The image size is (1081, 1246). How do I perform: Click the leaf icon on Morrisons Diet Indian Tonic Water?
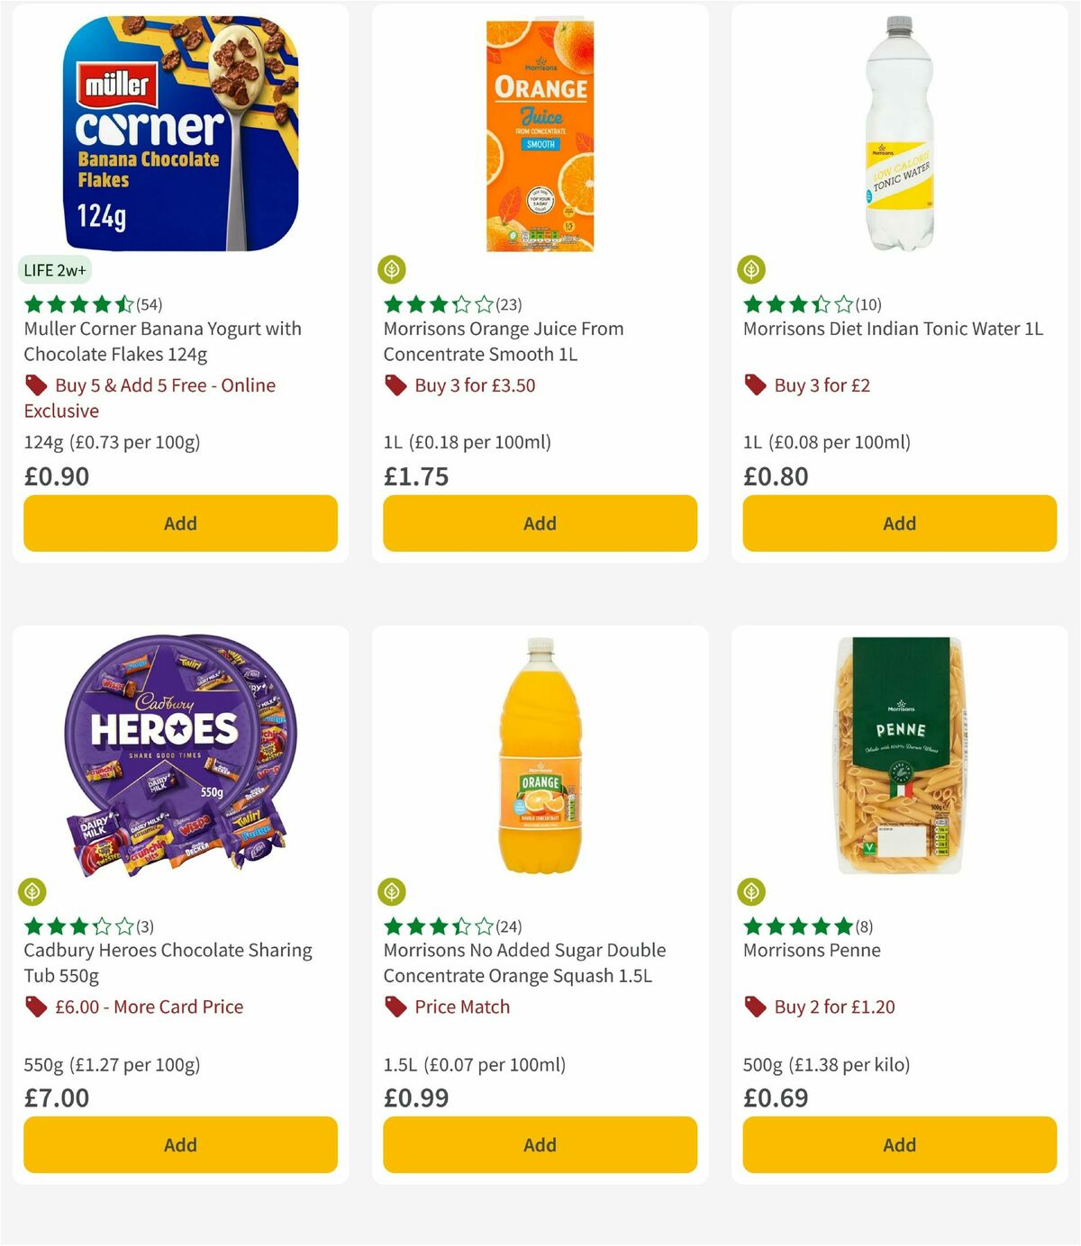(x=753, y=267)
